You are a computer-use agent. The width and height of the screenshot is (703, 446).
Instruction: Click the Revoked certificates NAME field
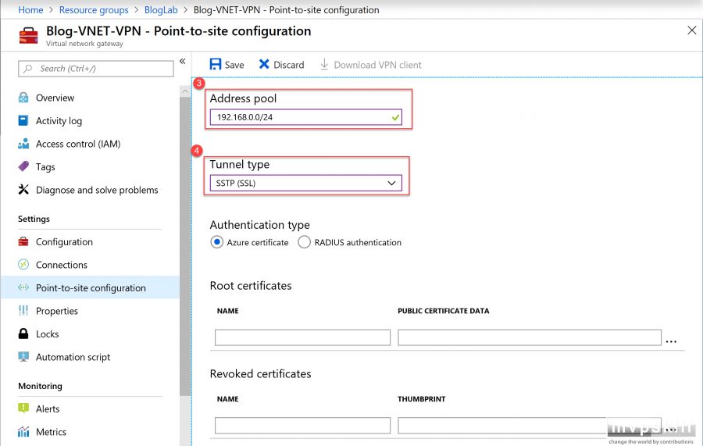tap(302, 426)
